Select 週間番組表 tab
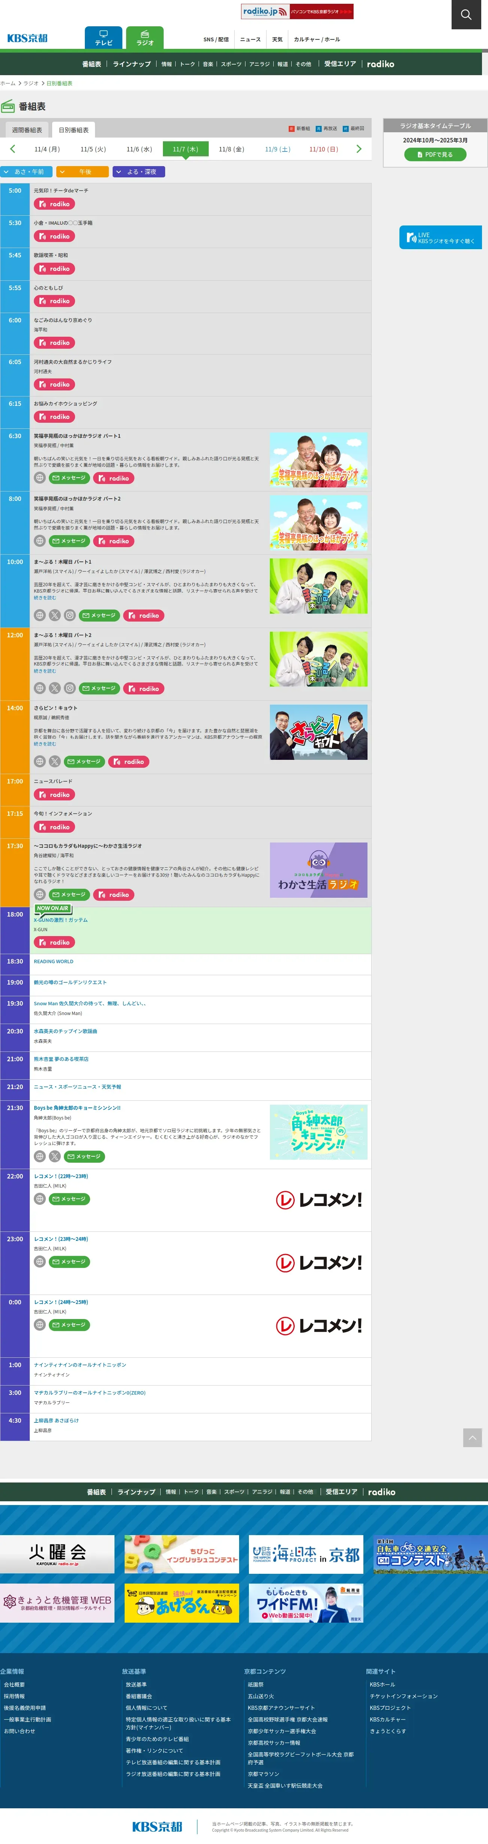This screenshot has height=1844, width=488. (27, 130)
